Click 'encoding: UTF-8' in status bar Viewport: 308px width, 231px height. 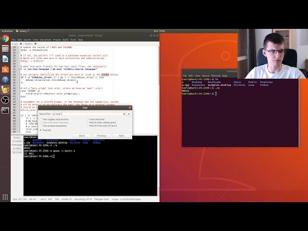[83, 199]
